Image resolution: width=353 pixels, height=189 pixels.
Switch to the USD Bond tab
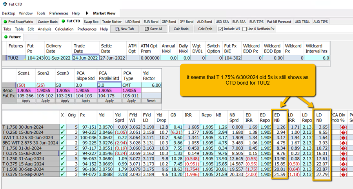[x=133, y=22]
